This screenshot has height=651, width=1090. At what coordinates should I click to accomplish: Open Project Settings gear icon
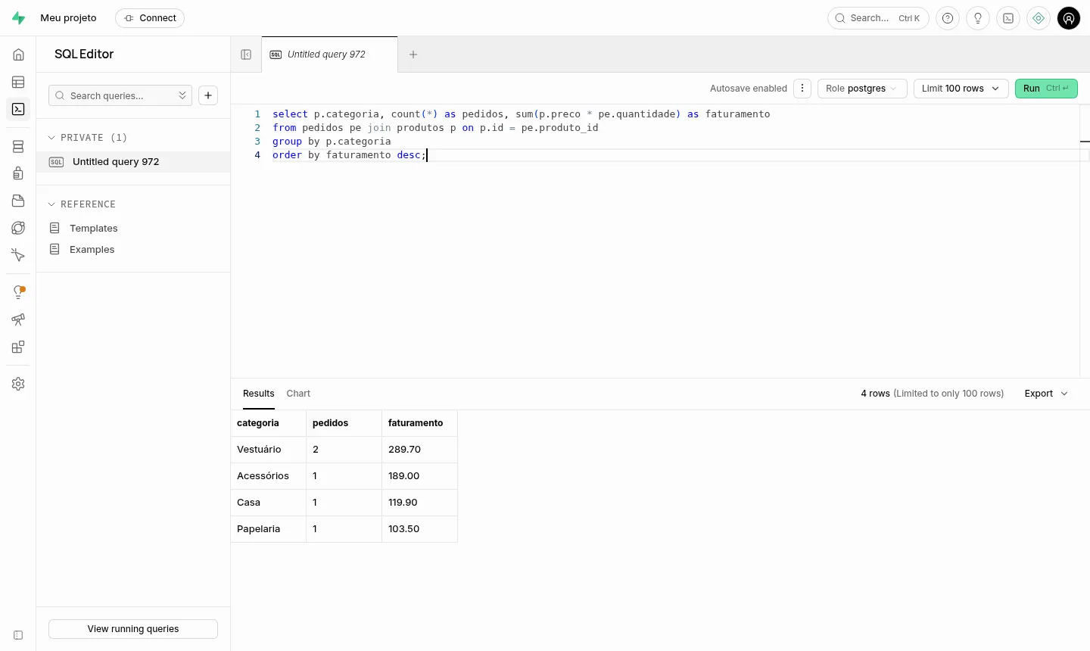click(x=18, y=384)
